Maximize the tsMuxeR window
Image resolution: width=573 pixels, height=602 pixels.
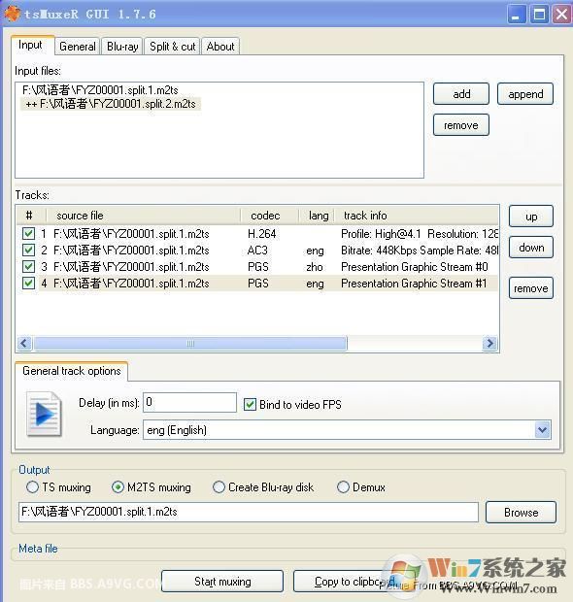click(539, 15)
